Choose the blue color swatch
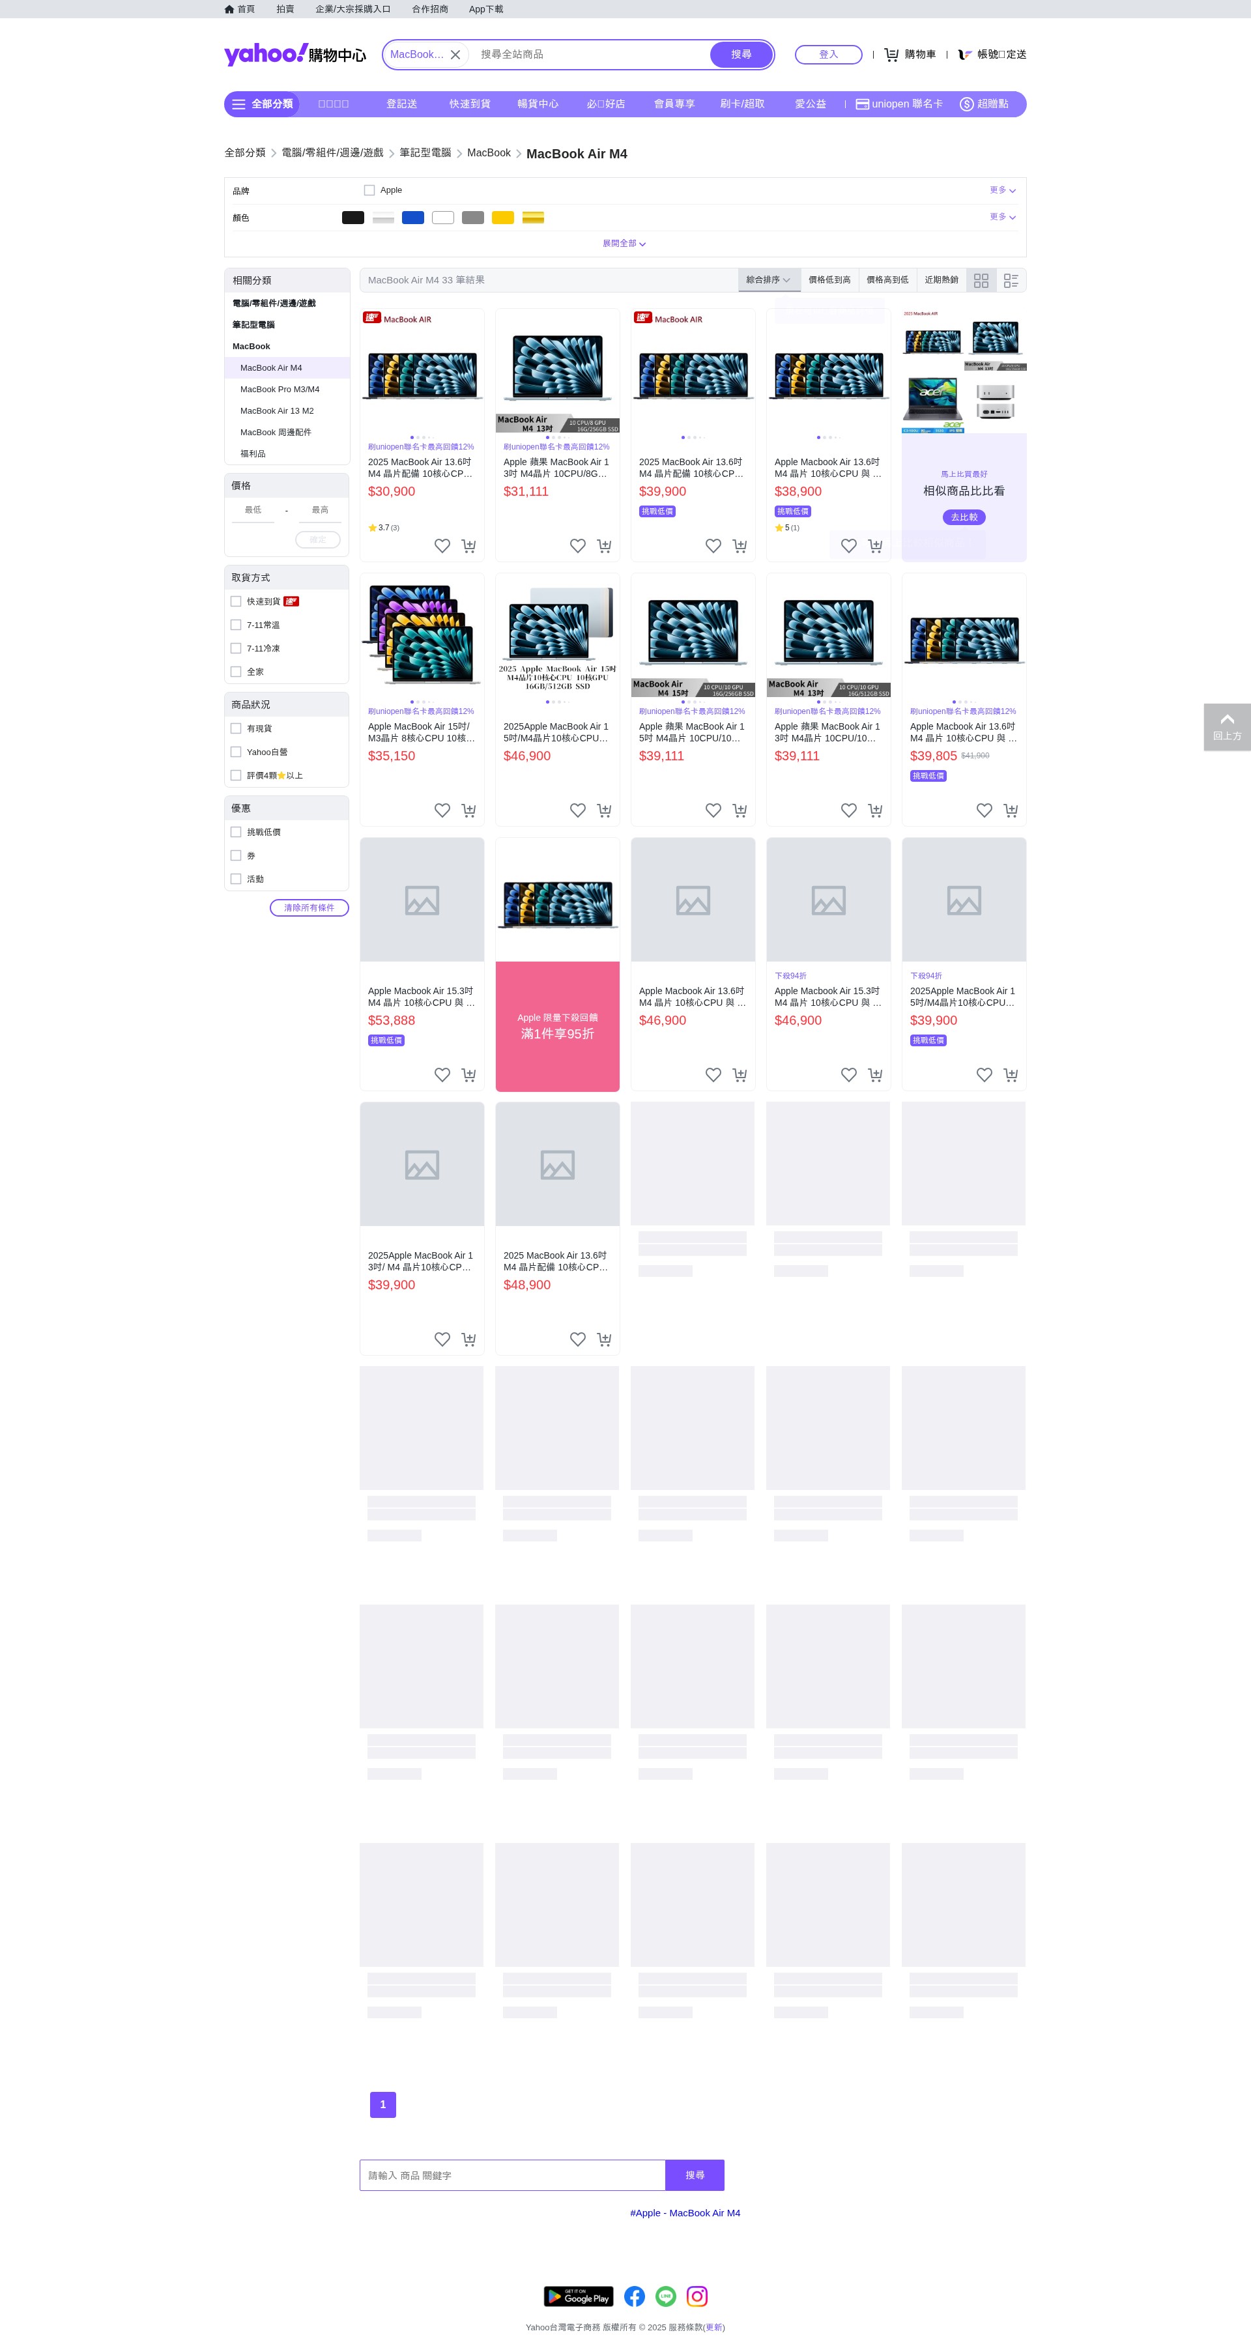Image resolution: width=1251 pixels, height=2344 pixels. (413, 218)
